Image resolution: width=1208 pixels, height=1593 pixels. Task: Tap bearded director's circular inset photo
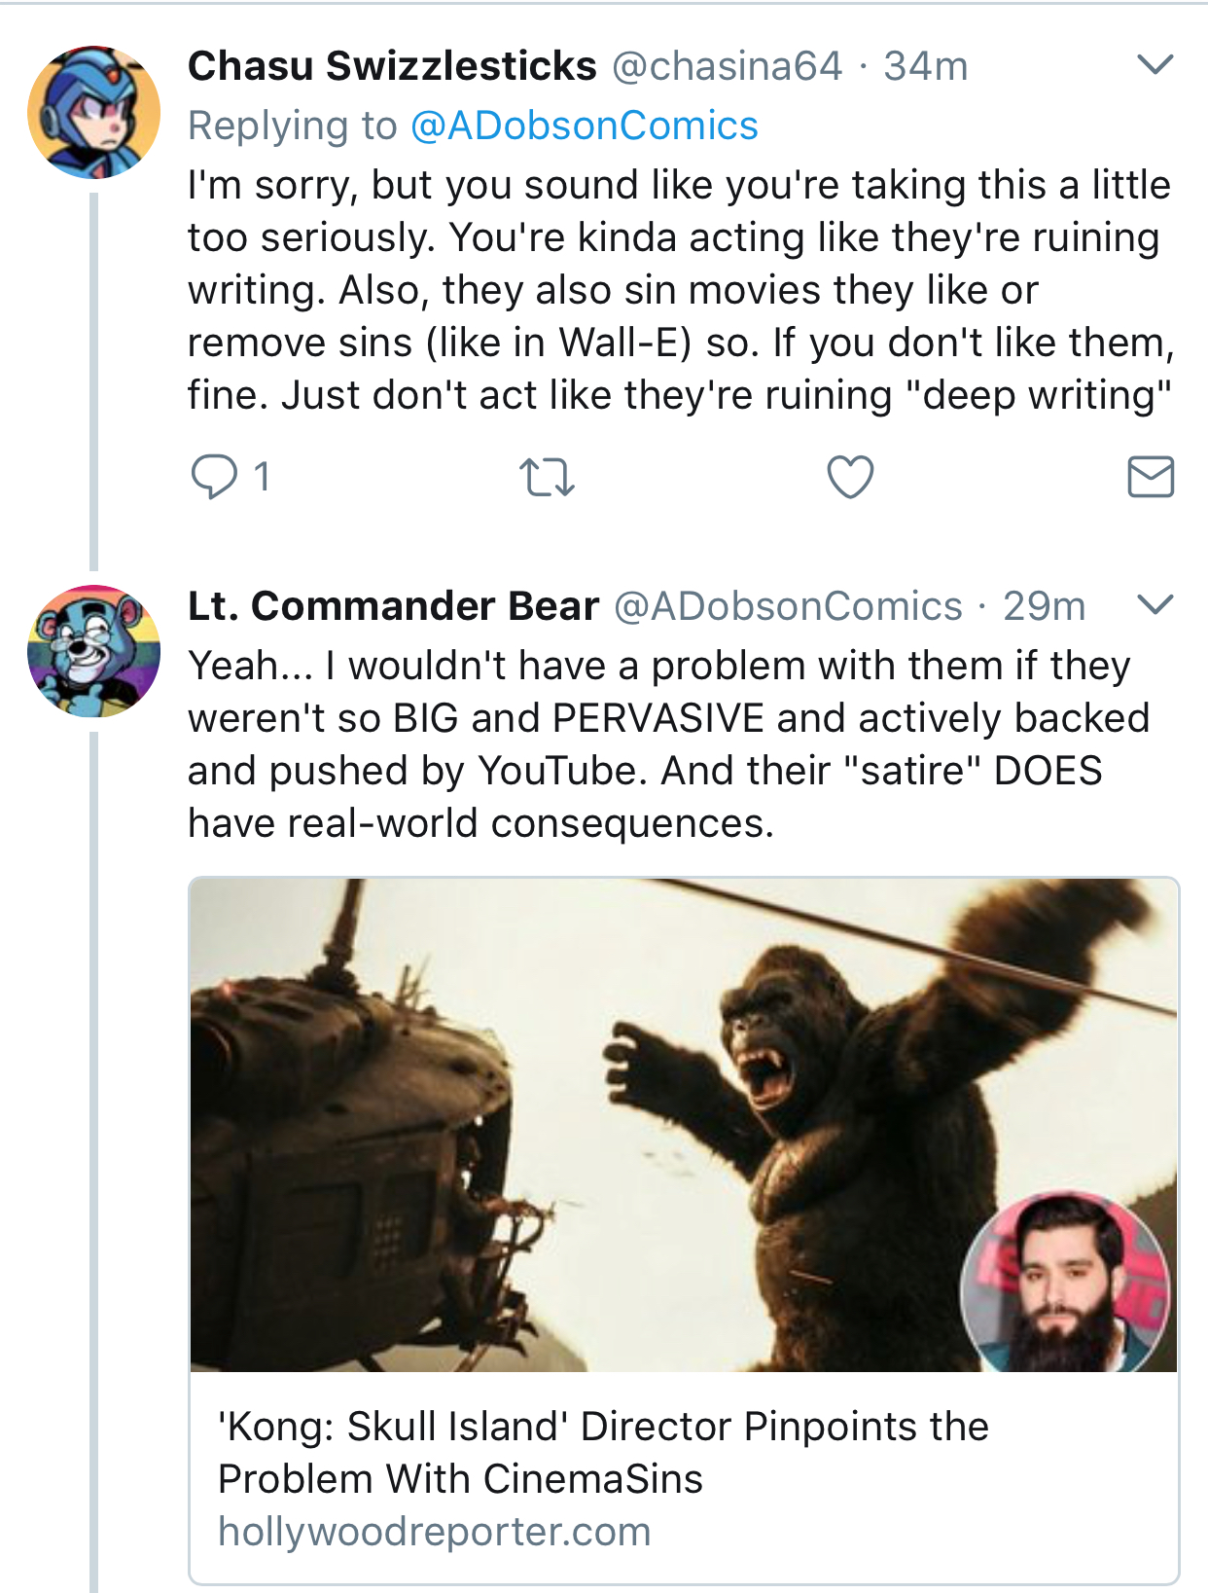pos(1065,1283)
